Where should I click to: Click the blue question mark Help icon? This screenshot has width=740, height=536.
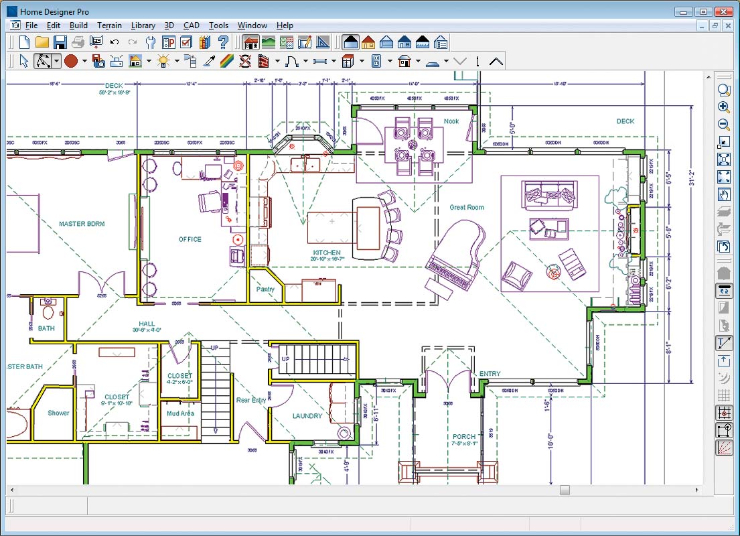pyautogui.click(x=223, y=42)
